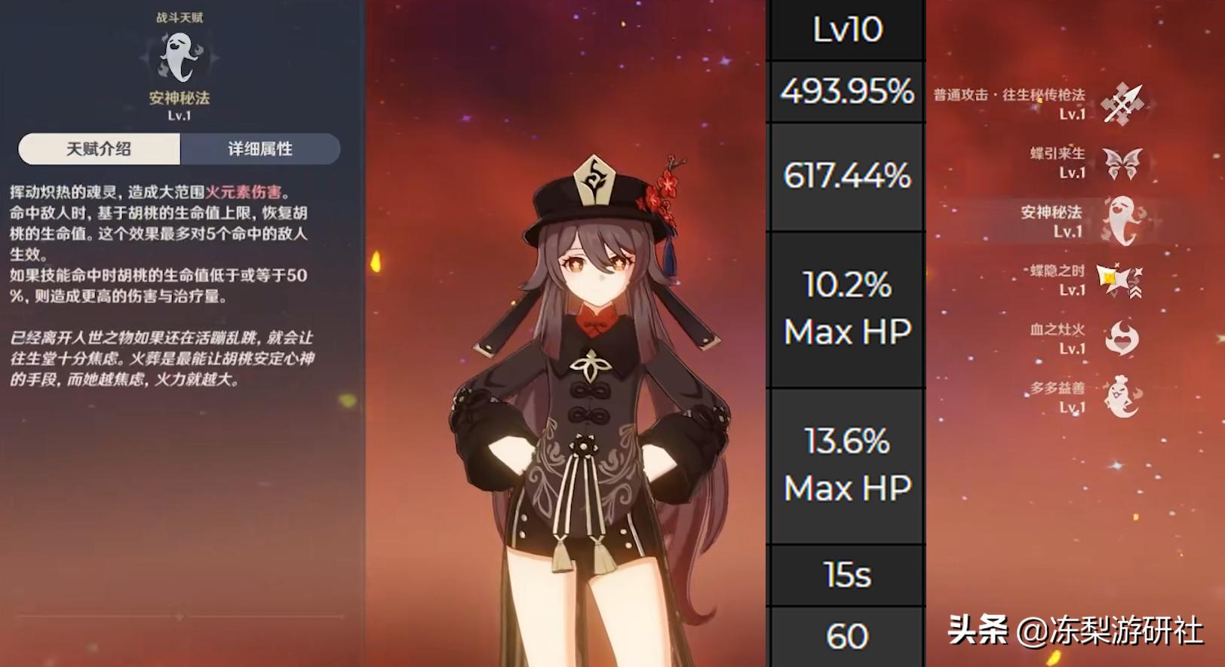Switch to the 天赋介绍 tab

click(99, 149)
